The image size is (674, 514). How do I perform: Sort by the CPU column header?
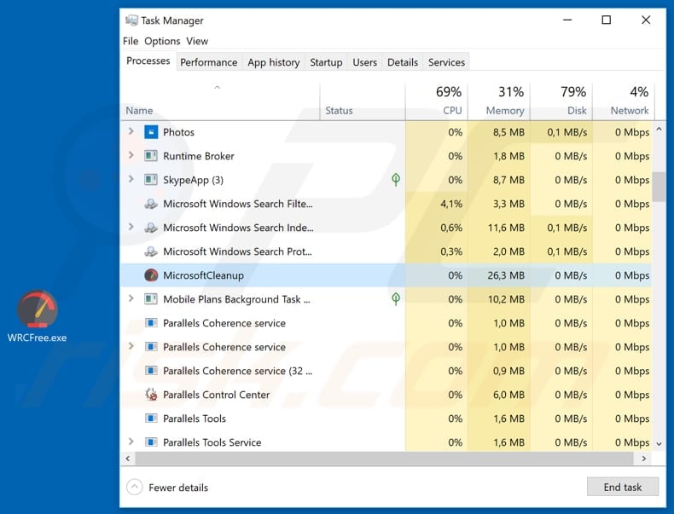click(x=437, y=101)
